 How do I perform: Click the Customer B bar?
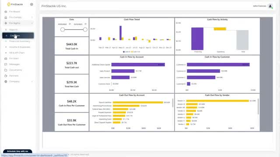tap(203, 71)
